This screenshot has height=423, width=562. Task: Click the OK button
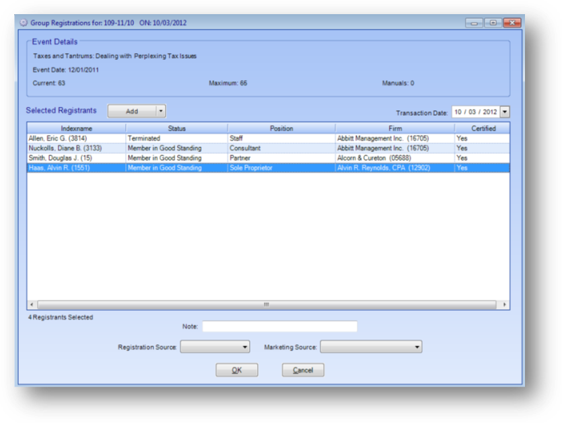(x=236, y=370)
